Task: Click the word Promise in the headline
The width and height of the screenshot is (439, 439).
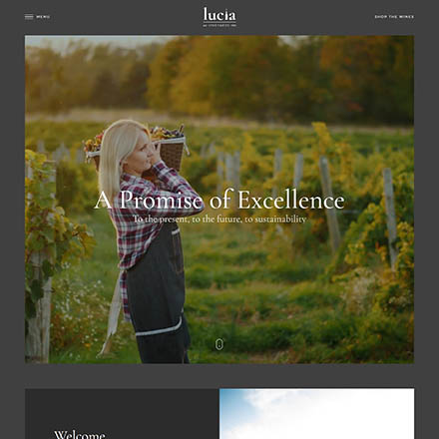Action: pos(161,201)
